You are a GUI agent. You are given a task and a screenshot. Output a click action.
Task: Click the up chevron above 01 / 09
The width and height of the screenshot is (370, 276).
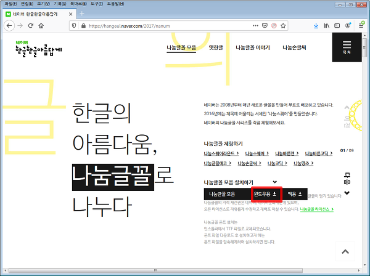pos(347,107)
